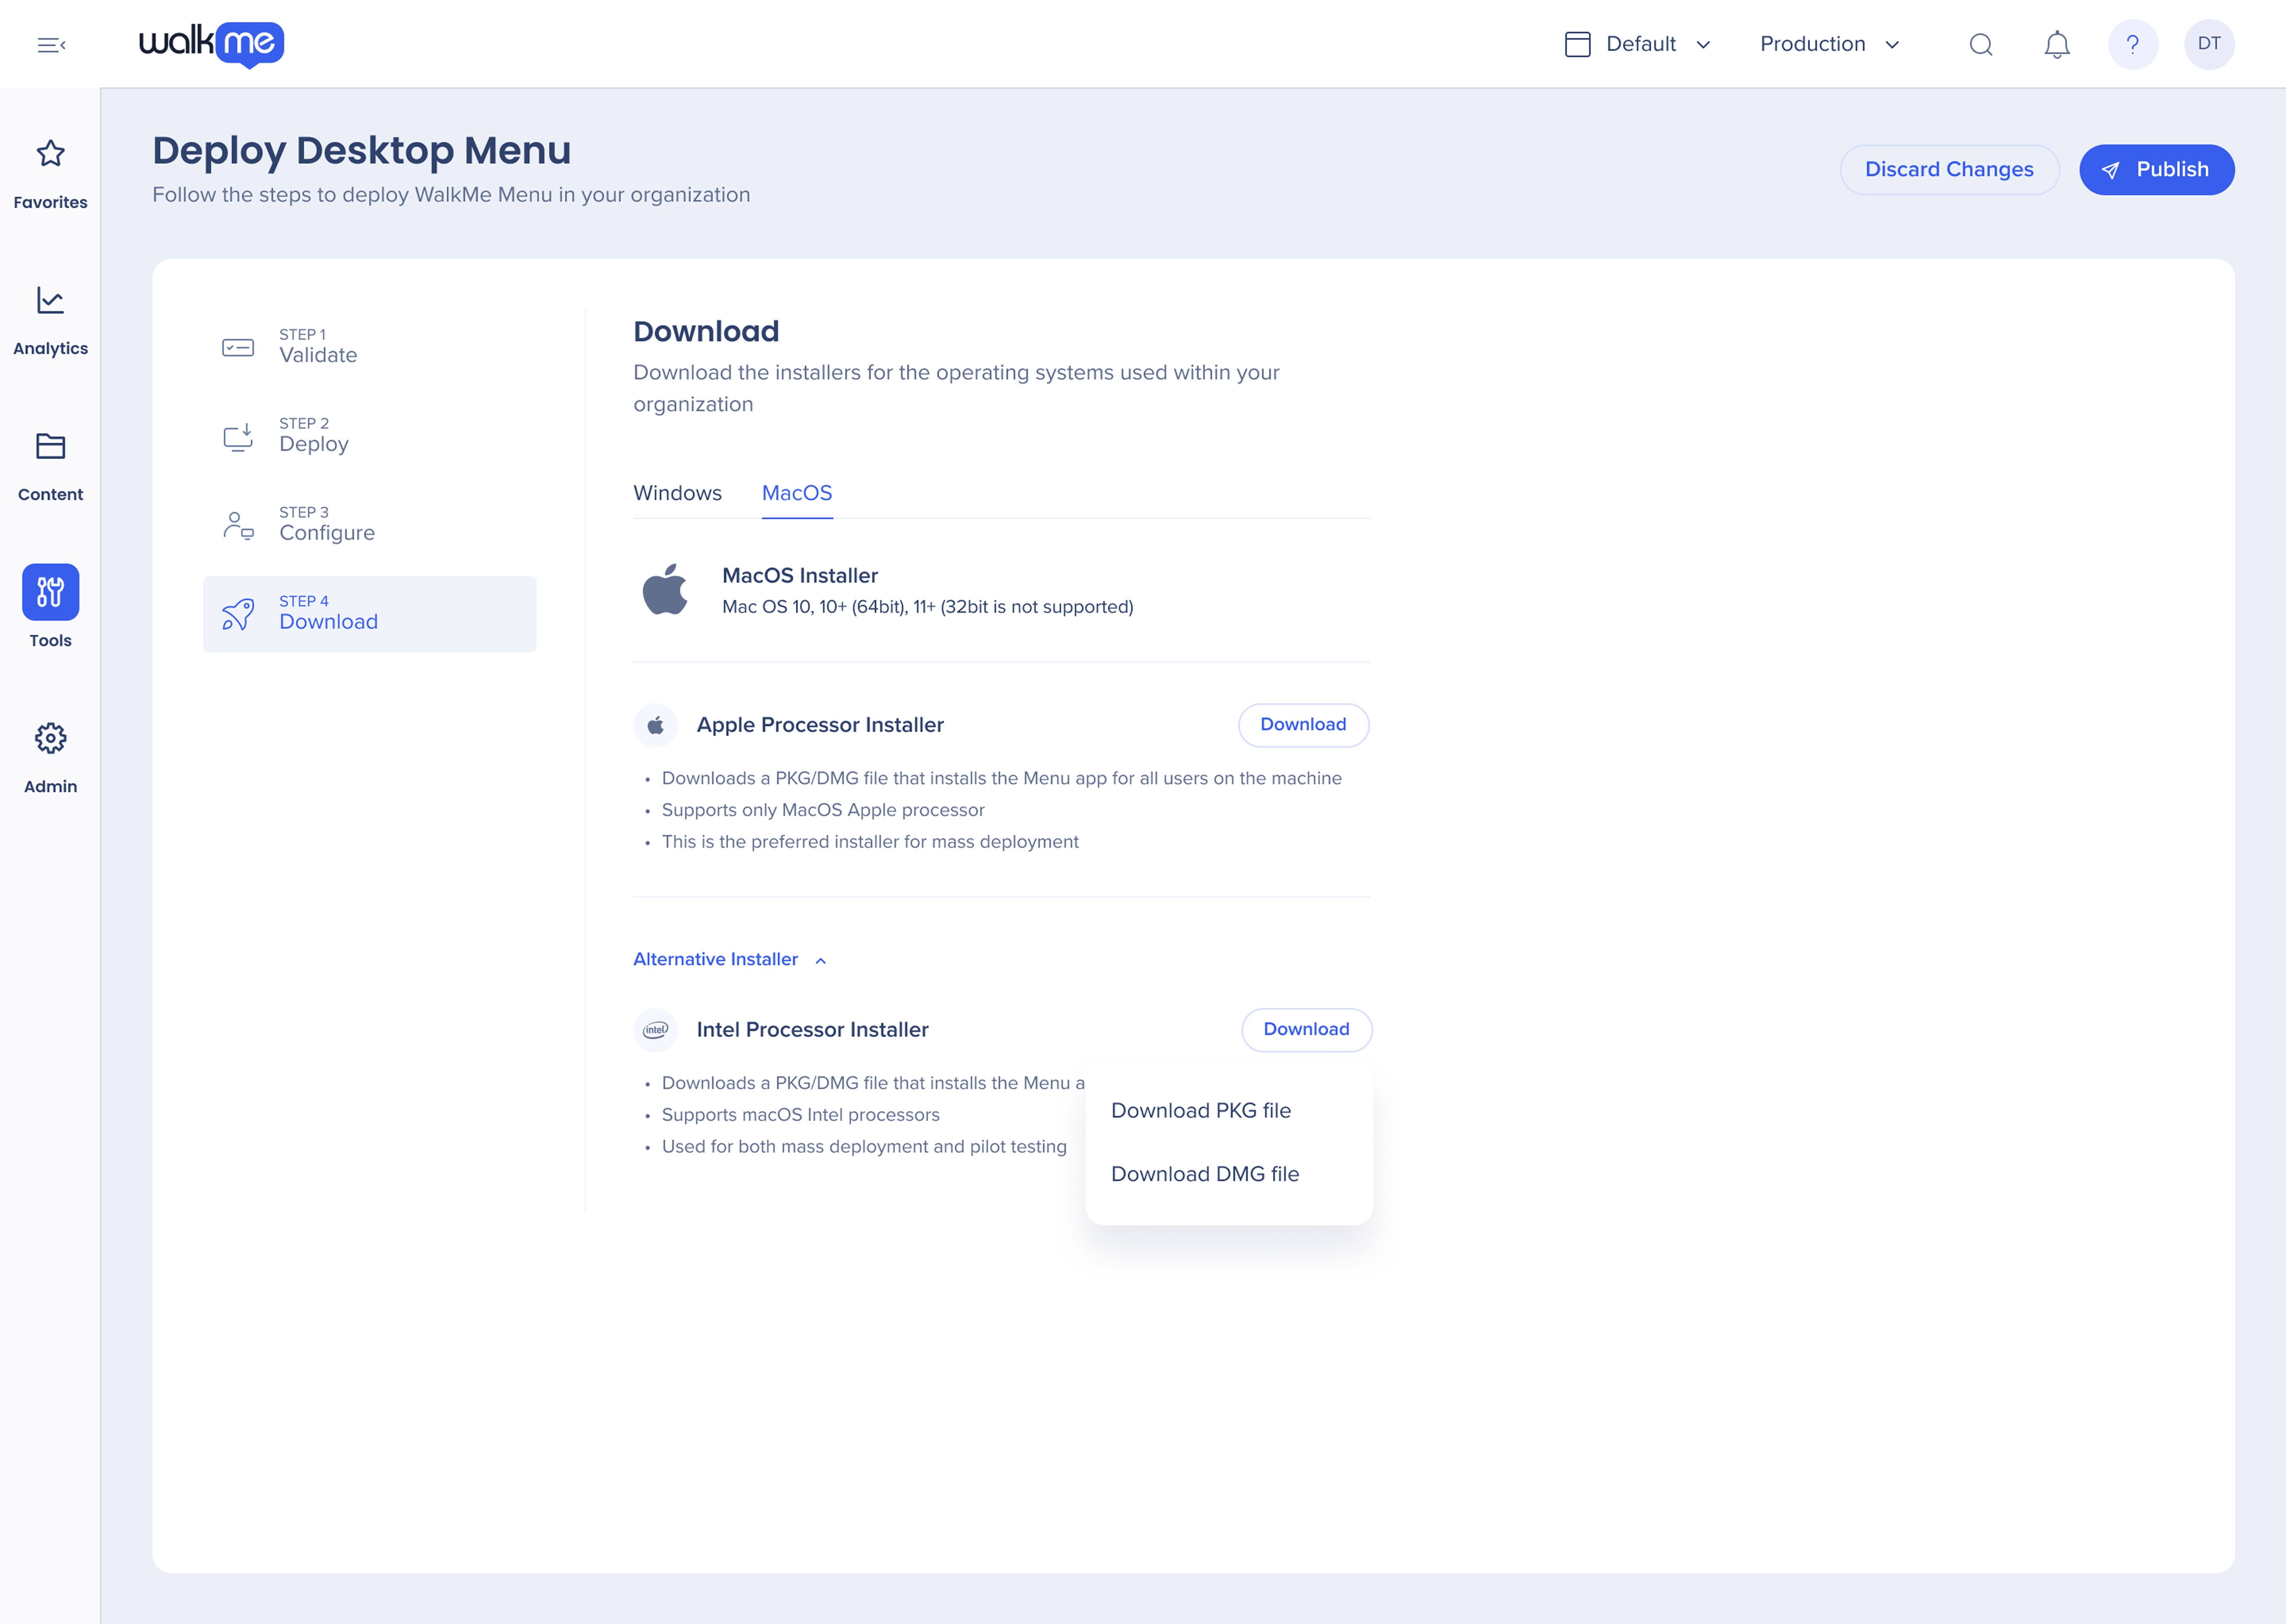The image size is (2286, 1624).
Task: Click the MacOS Installer title text
Action: [800, 575]
